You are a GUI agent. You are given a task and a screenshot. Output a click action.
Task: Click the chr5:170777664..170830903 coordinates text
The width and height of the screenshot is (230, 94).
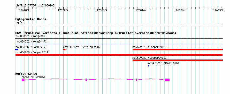coord(35,6)
